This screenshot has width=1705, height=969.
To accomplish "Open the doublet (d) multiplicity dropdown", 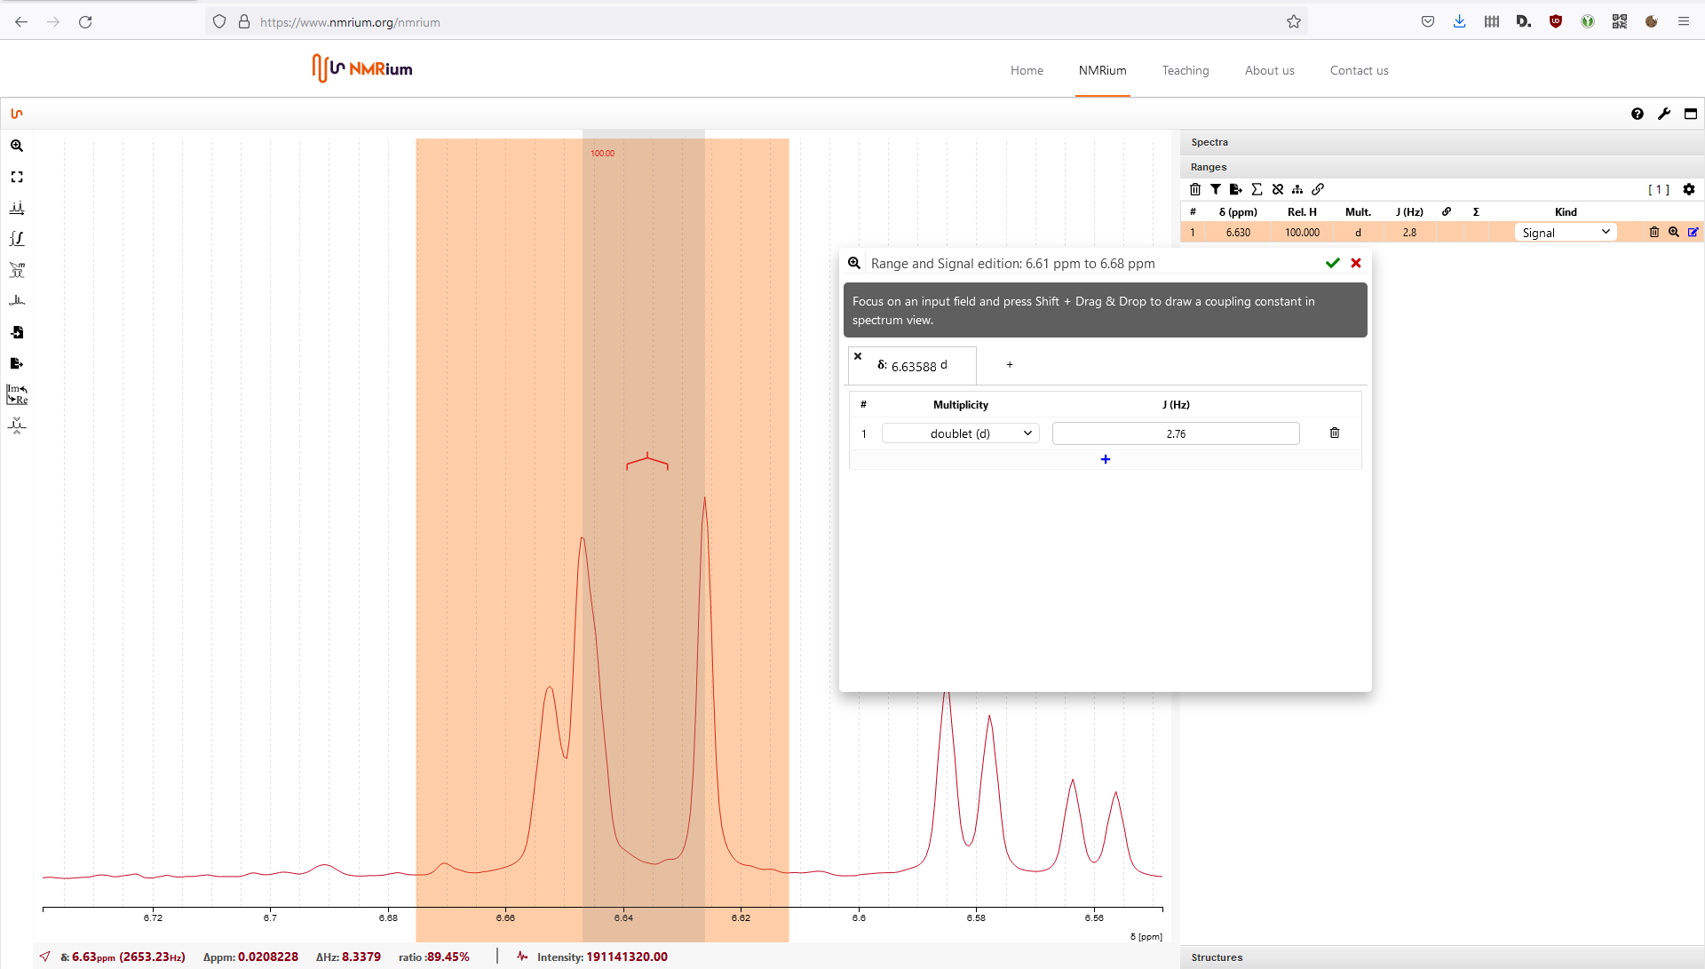I will (x=960, y=433).
